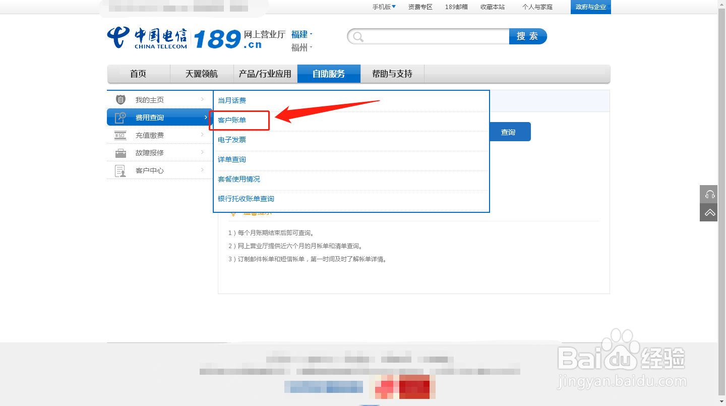Click tip text about 订制邮件帐单和短信帐单
Screen dimensions: 726x406
[308, 259]
